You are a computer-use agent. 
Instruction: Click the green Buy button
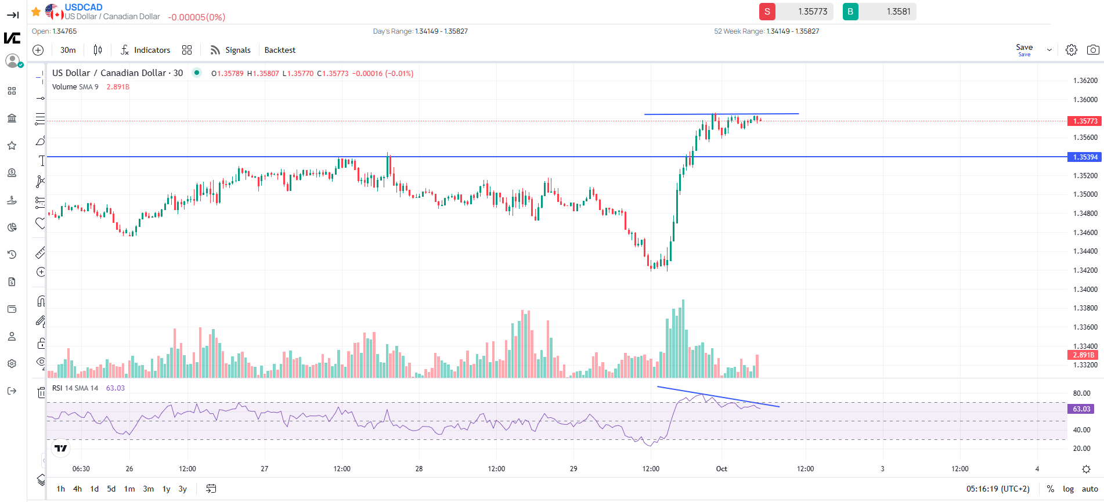(x=850, y=12)
